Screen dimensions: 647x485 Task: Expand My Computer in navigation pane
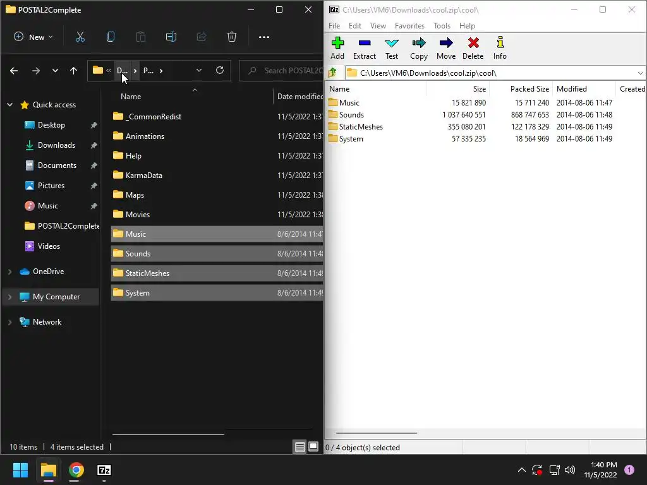(10, 297)
